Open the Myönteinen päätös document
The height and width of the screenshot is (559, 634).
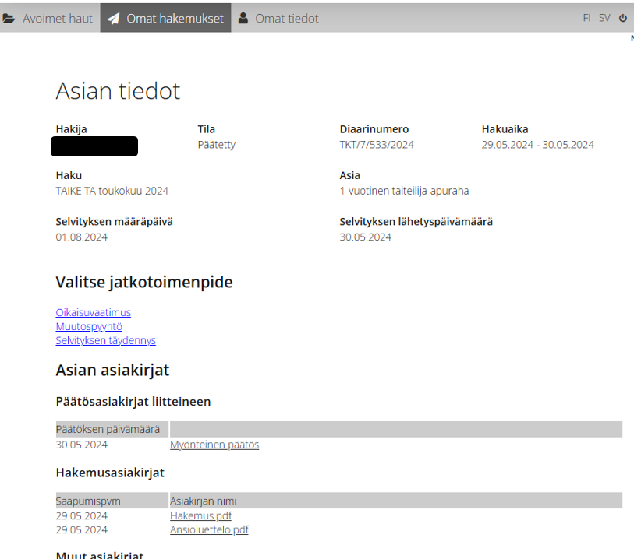[214, 445]
